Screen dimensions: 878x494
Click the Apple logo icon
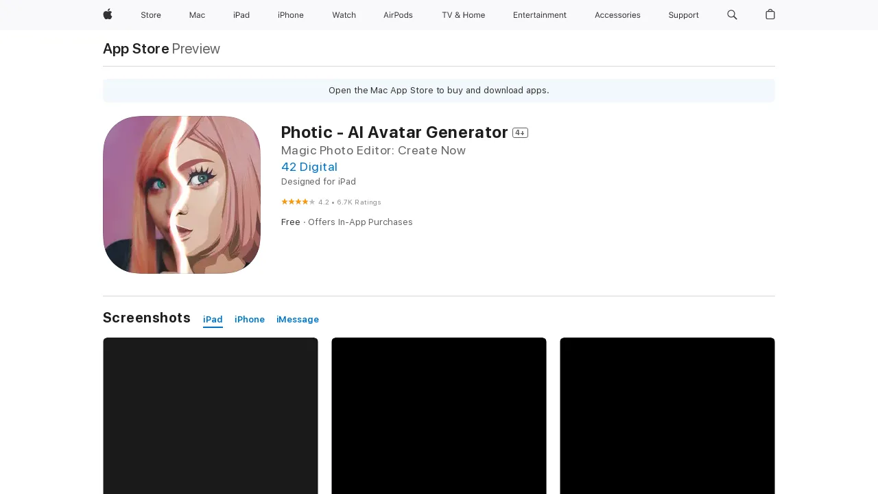coord(107,15)
